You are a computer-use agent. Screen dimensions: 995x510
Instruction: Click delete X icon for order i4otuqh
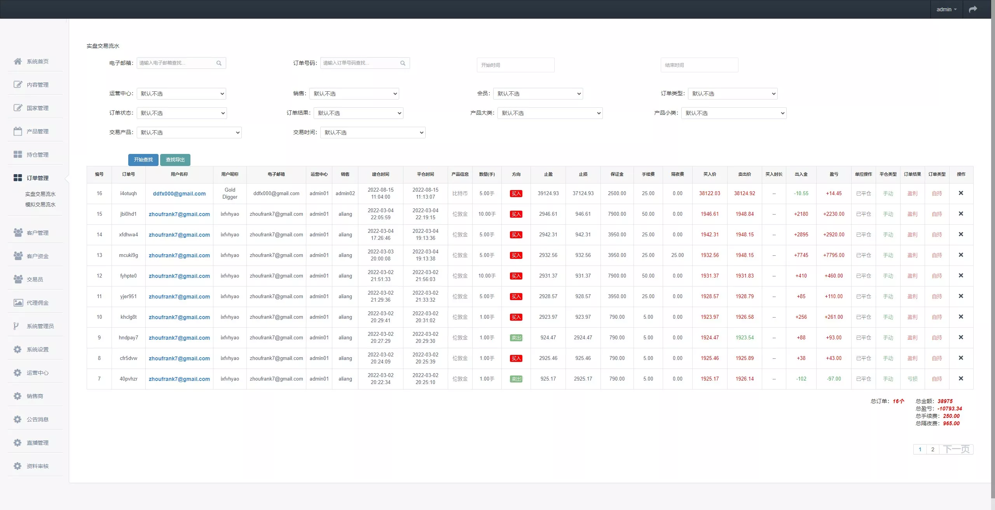tap(961, 193)
